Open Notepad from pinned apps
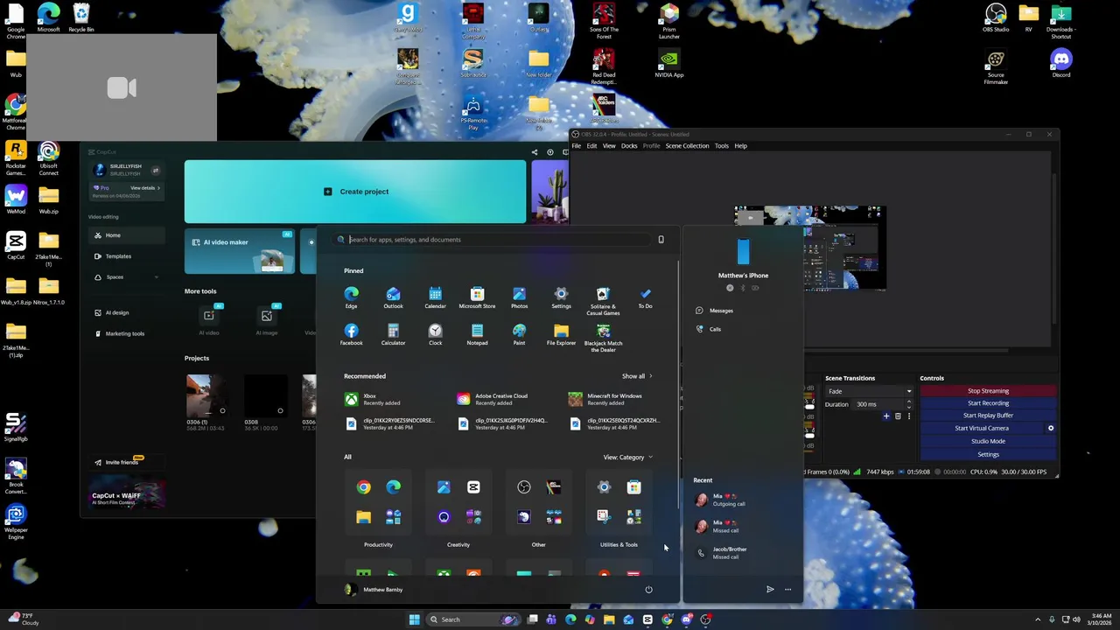1120x630 pixels. click(x=477, y=334)
